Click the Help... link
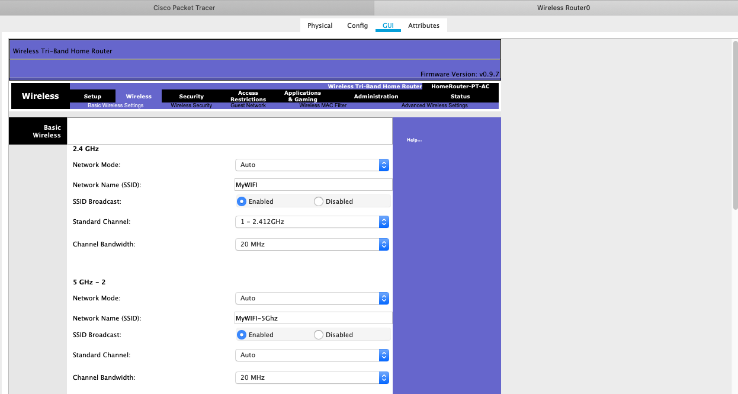Image resolution: width=738 pixels, height=394 pixels. coord(414,140)
